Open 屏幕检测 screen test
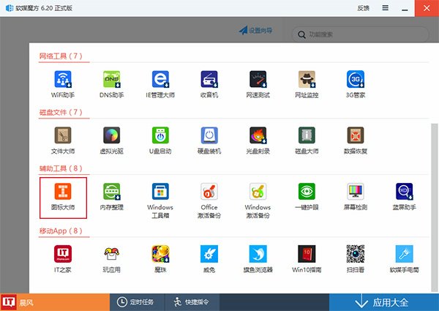Viewport: 439px width, 311px height. [356, 197]
